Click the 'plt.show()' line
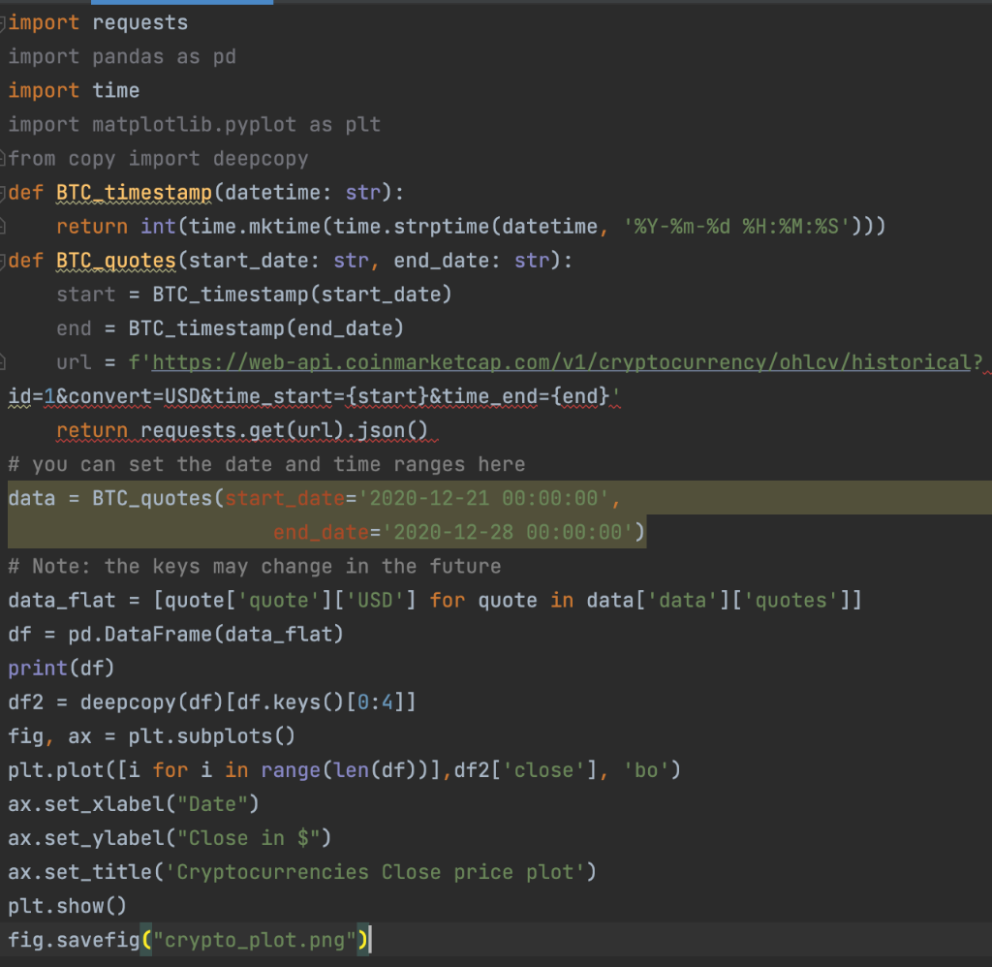Image resolution: width=992 pixels, height=967 pixels. click(68, 906)
